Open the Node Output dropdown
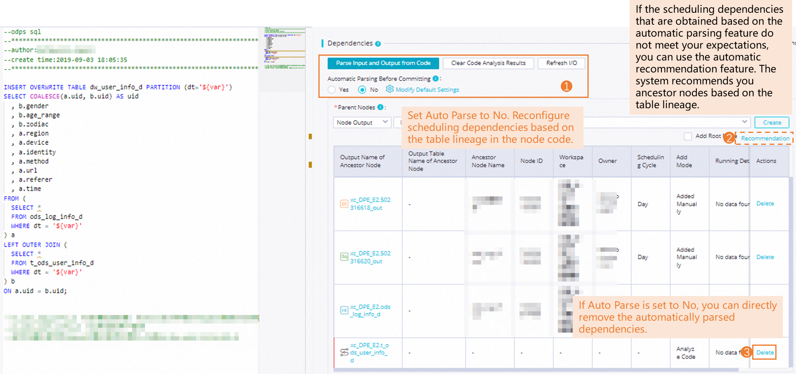This screenshot has height=374, width=796. pos(362,123)
